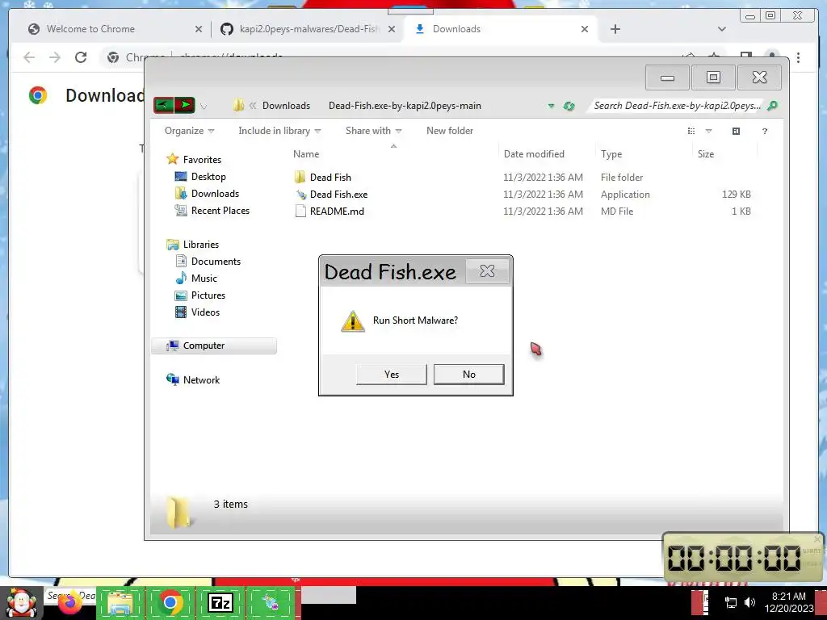Sort by Date modified column
The width and height of the screenshot is (827, 620).
tap(534, 154)
